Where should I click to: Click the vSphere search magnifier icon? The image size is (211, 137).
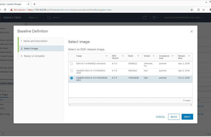point(49,18)
